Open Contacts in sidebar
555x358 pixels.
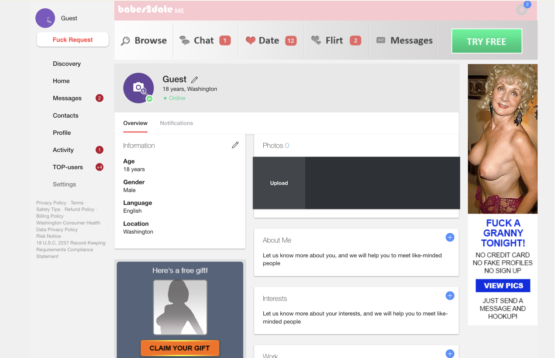[65, 115]
